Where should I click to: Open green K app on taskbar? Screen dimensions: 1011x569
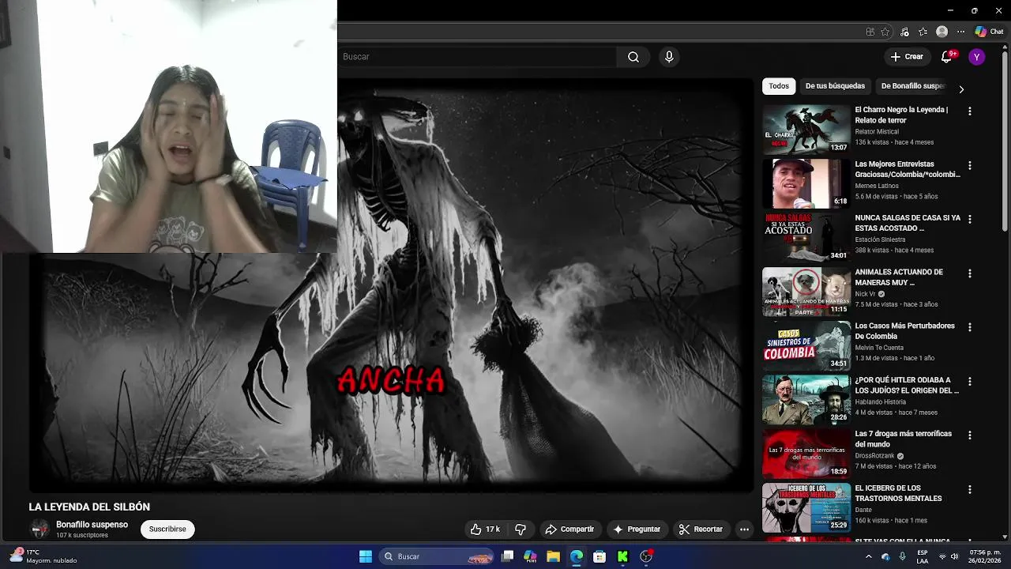pos(622,556)
